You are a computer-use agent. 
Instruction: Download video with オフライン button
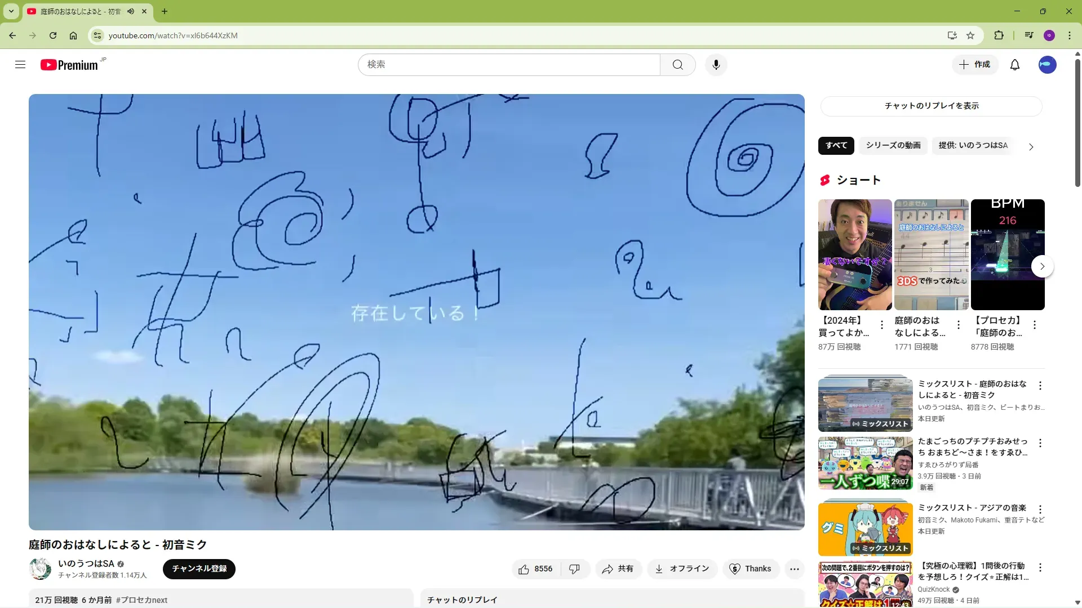click(682, 569)
